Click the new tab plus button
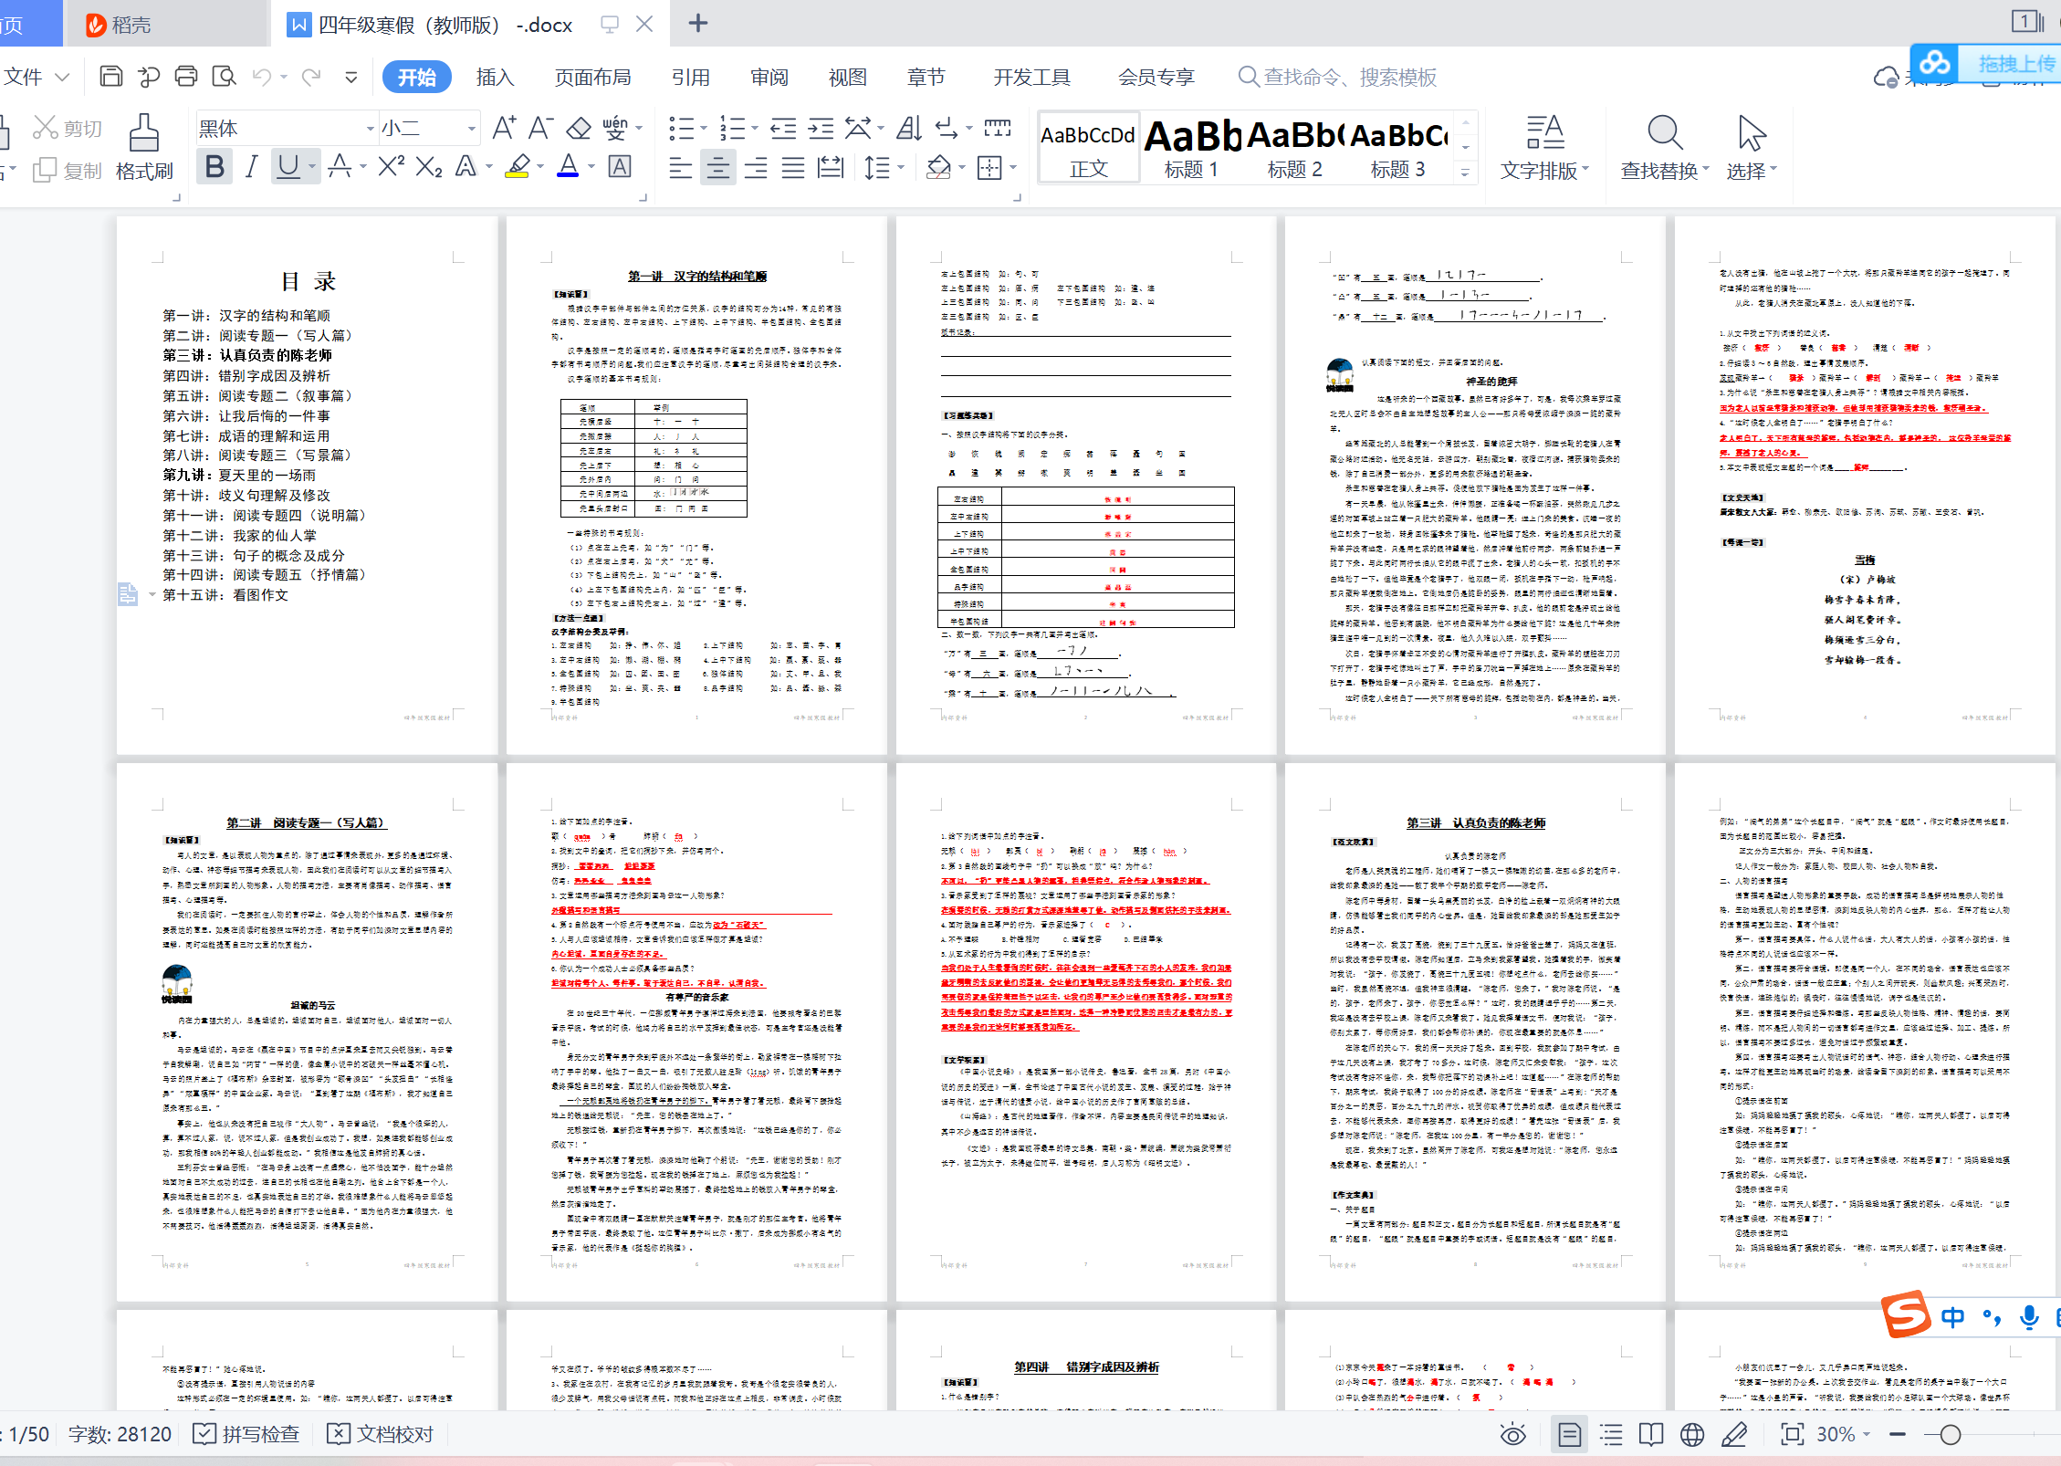The width and height of the screenshot is (2061, 1466). [698, 24]
